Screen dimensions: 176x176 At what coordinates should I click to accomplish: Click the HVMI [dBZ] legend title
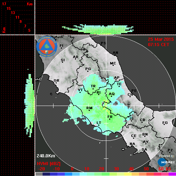click(x=49, y=164)
